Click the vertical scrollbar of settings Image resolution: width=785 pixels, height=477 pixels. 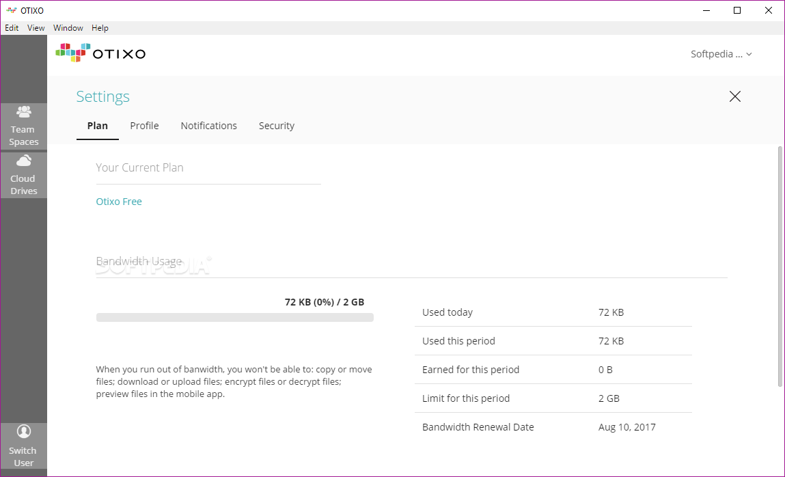click(780, 267)
